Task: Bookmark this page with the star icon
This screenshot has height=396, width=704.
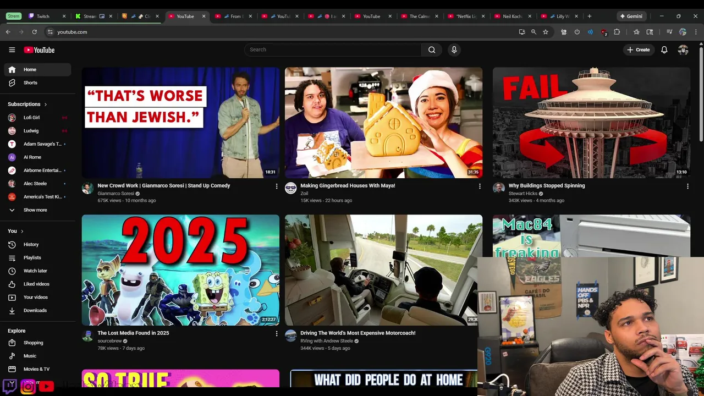Action: coord(546,32)
